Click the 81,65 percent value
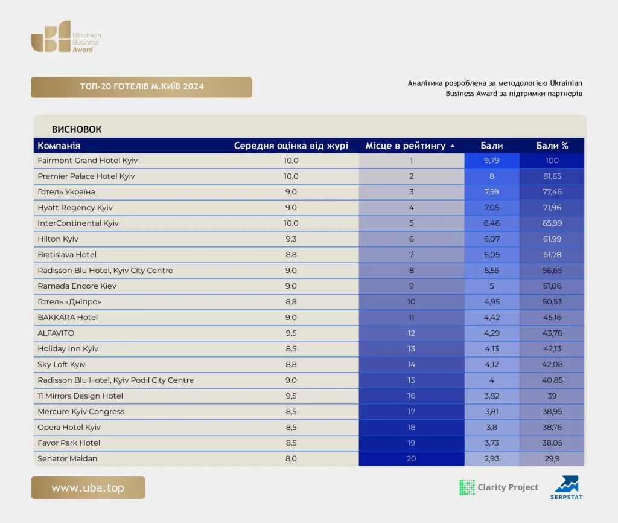Image resolution: width=618 pixels, height=523 pixels. pos(552,176)
